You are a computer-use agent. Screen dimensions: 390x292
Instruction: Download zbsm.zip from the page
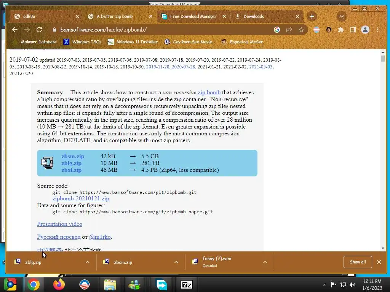73,156
